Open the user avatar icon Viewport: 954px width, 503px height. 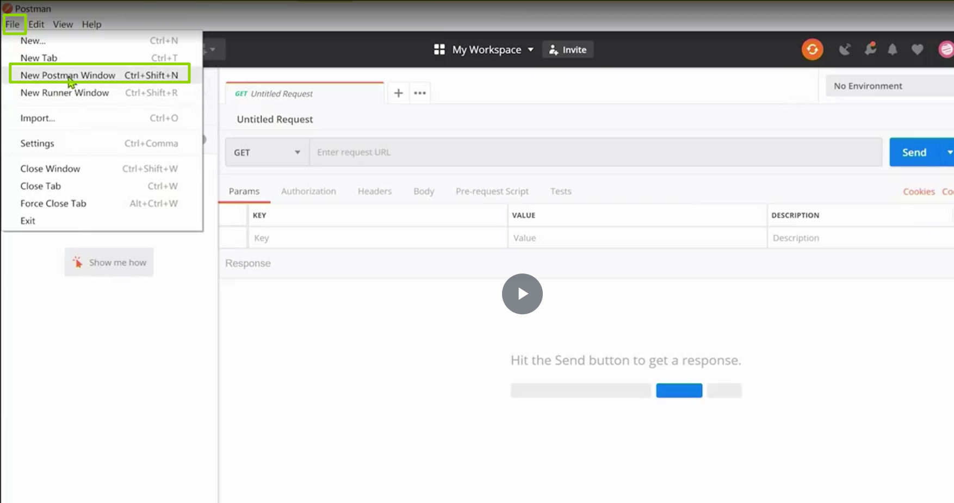946,49
